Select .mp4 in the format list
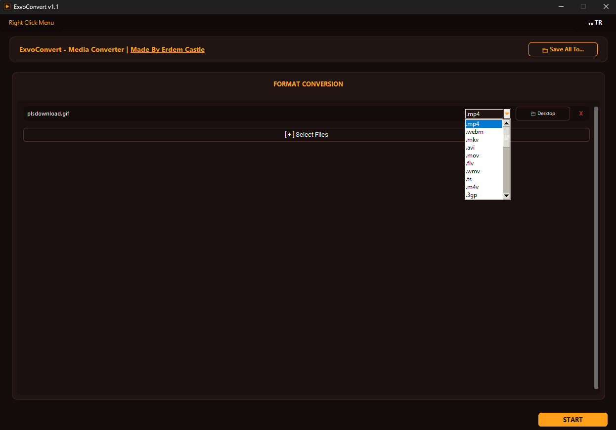The height and width of the screenshot is (430, 616). point(484,124)
